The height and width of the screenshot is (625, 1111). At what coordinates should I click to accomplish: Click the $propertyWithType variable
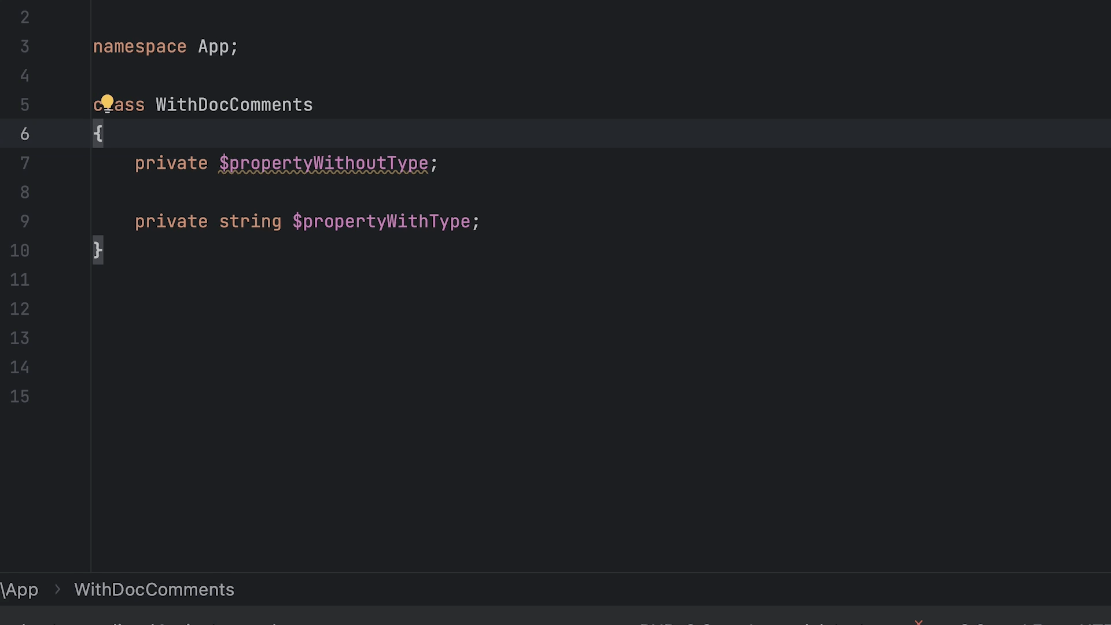381,222
